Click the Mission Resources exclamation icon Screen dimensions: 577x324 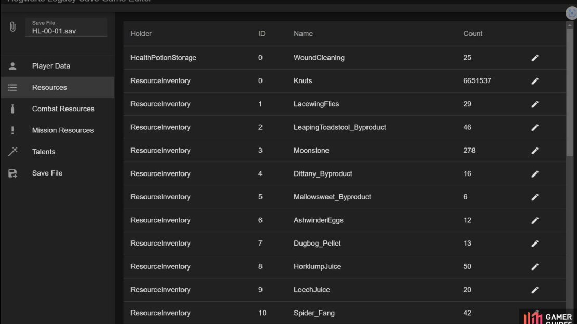pyautogui.click(x=12, y=130)
